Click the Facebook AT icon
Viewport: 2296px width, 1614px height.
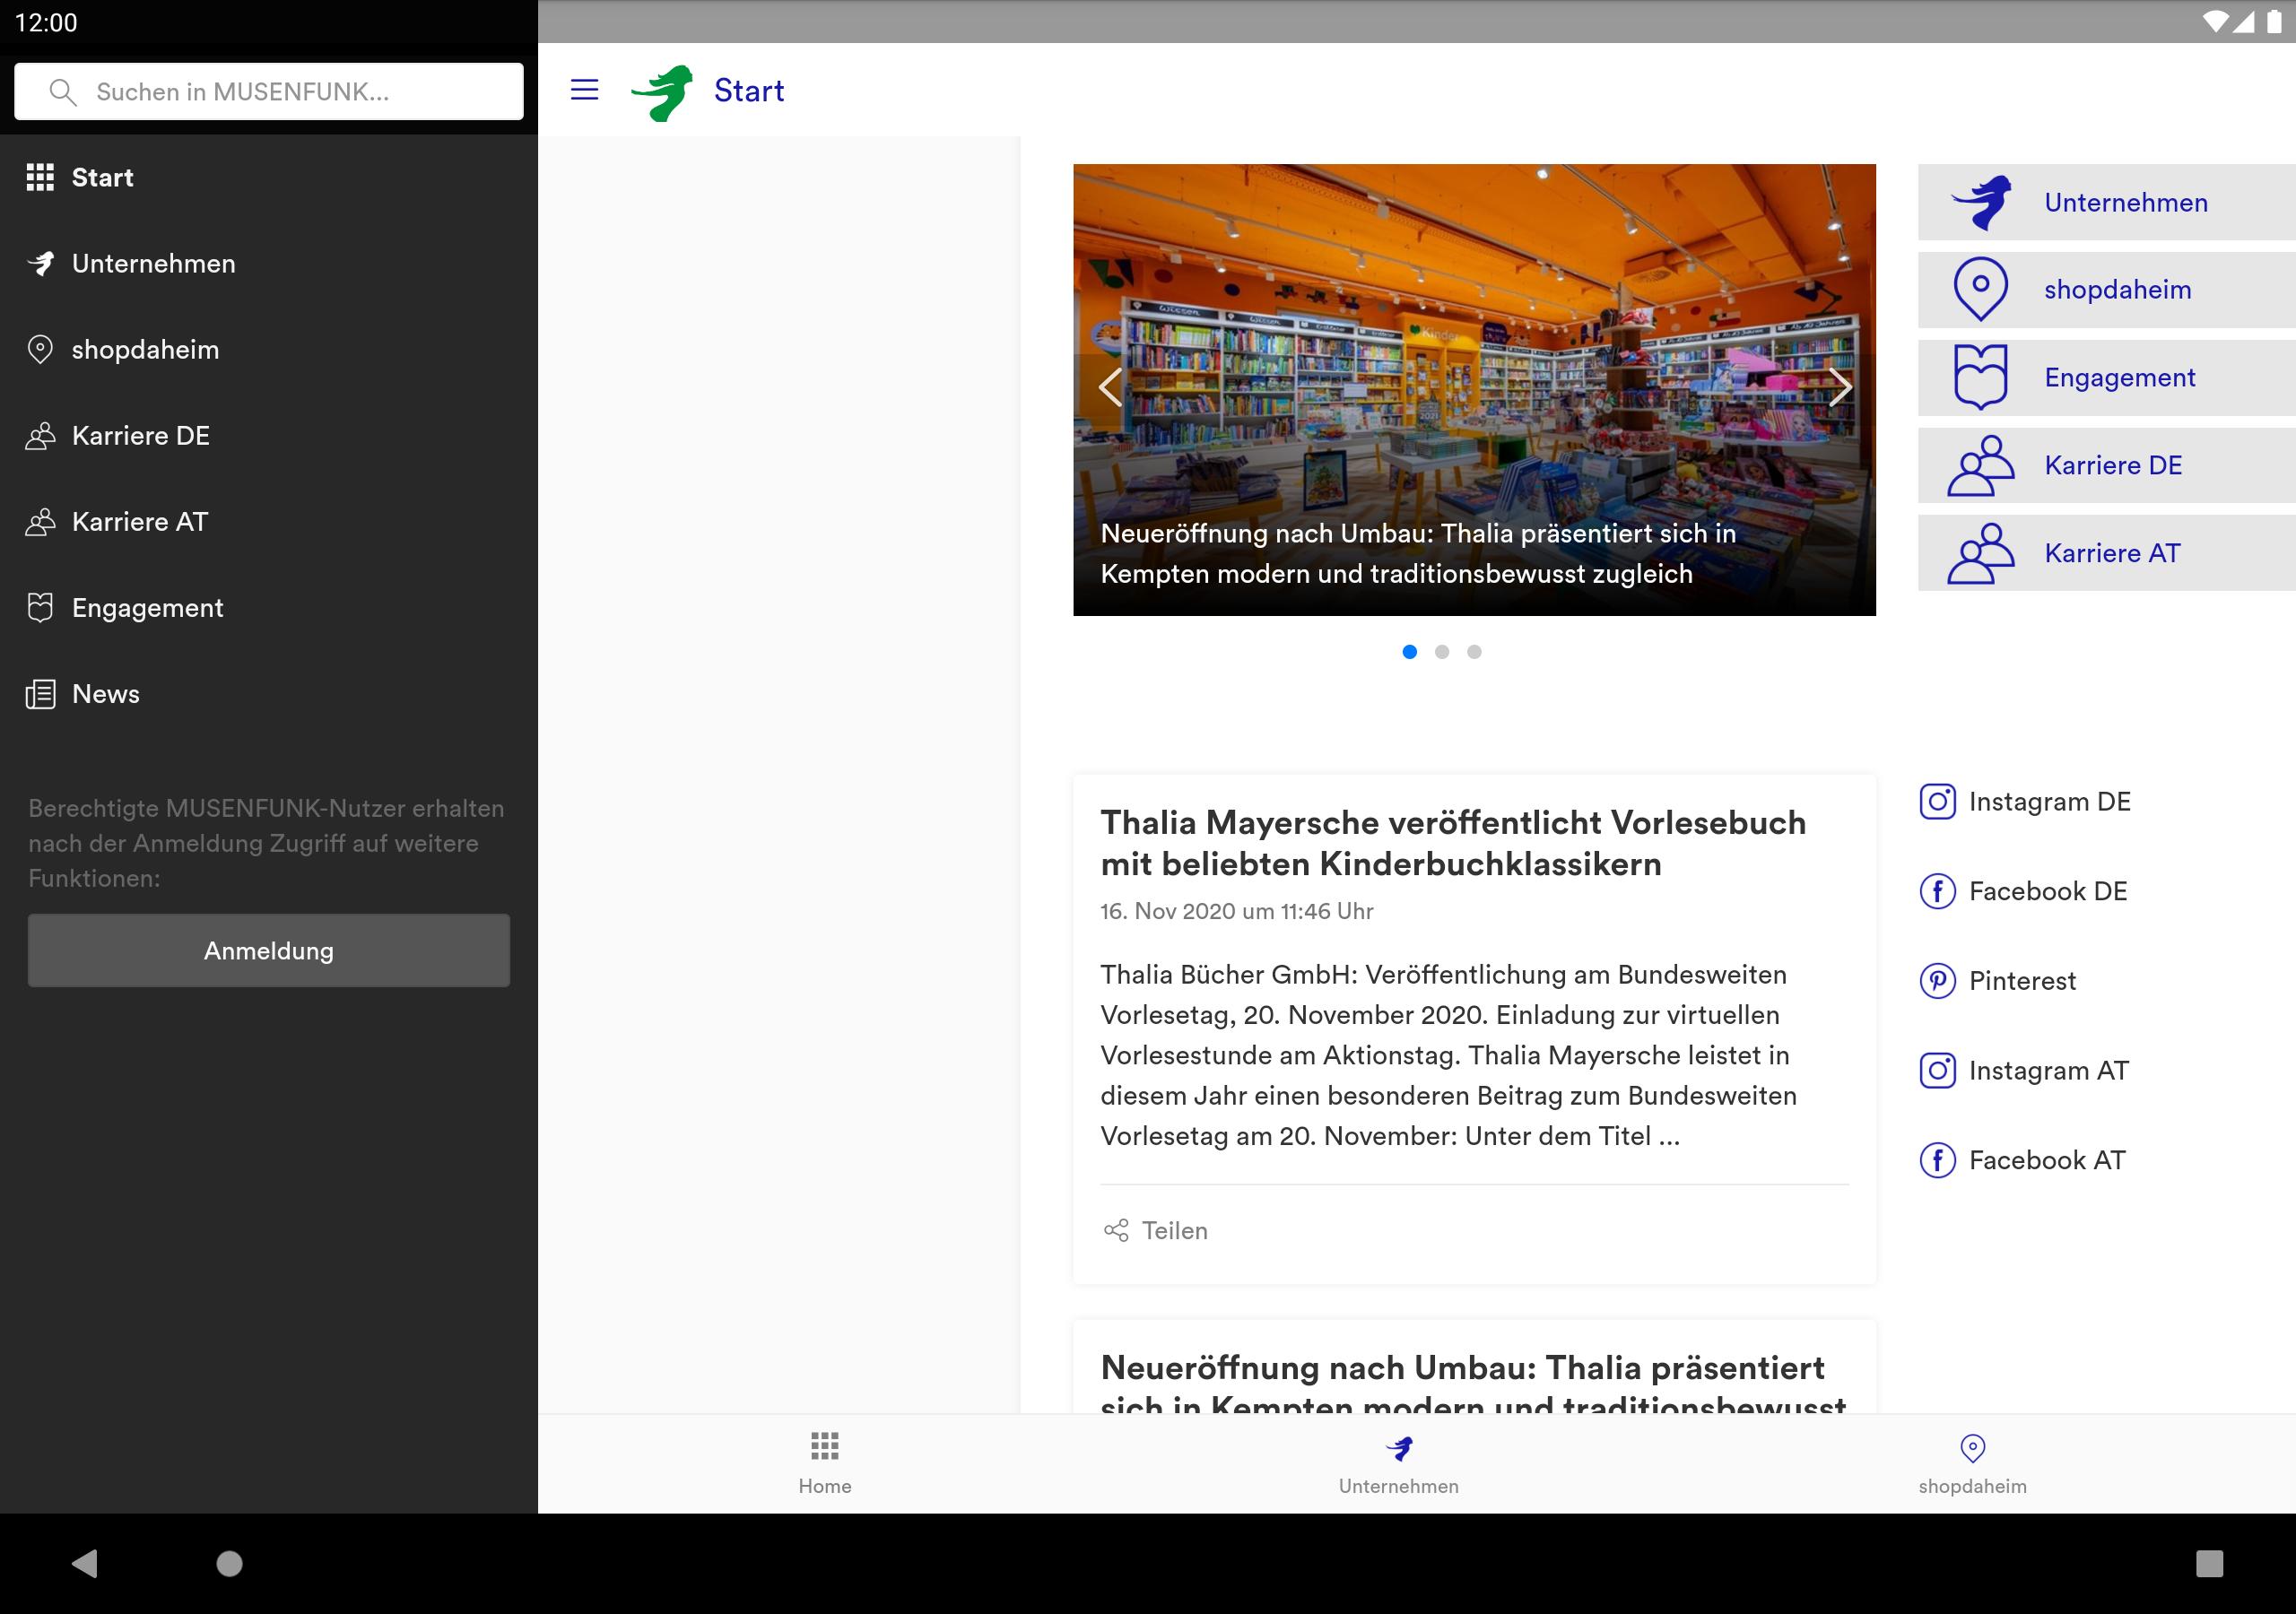point(1938,1160)
